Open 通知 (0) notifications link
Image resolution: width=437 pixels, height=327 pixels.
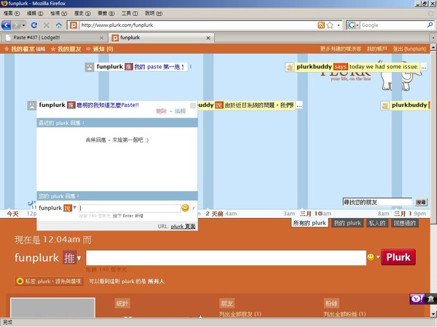pos(103,49)
